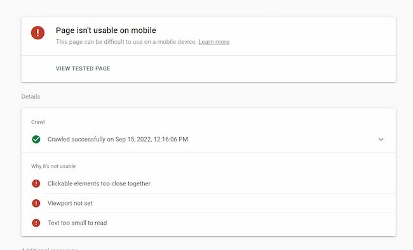Click VIEW TESTED PAGE button
This screenshot has height=250, width=413.
tap(83, 69)
